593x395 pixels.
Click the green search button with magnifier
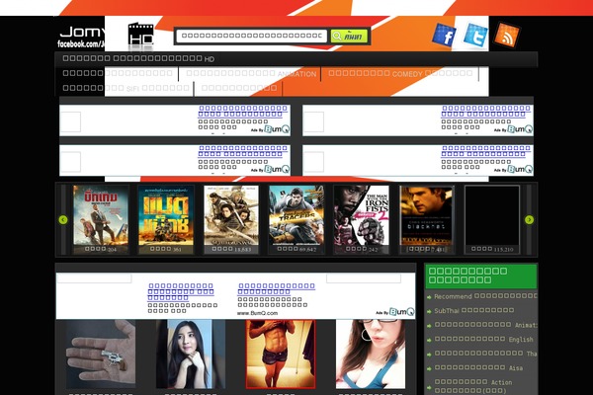(x=349, y=37)
